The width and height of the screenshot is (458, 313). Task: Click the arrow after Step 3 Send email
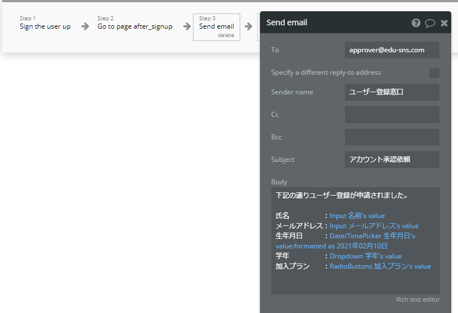pyautogui.click(x=248, y=26)
